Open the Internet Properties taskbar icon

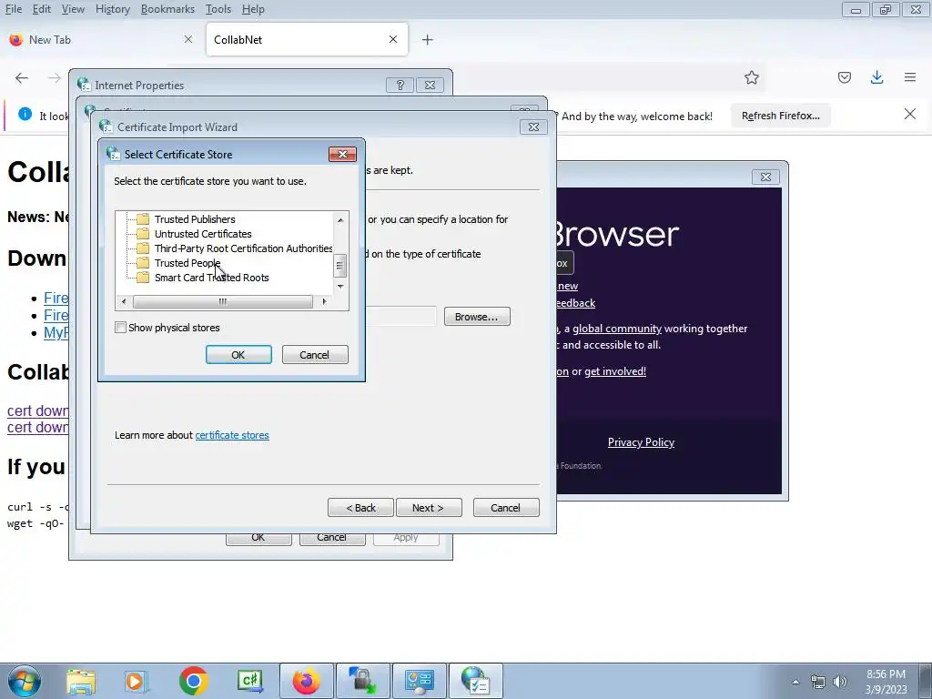(475, 681)
